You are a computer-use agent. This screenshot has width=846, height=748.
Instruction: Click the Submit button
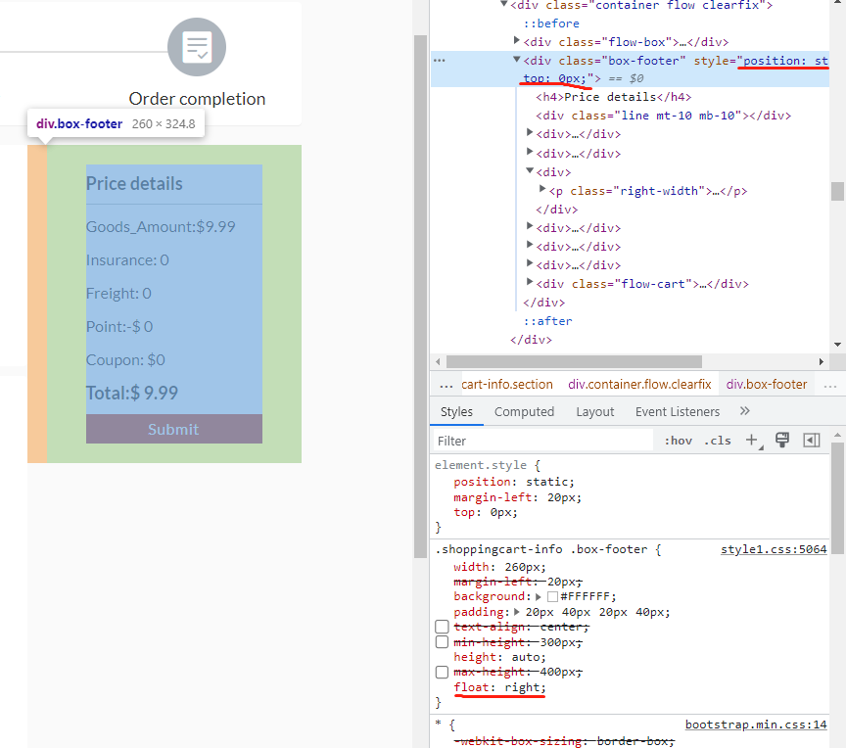pyautogui.click(x=173, y=429)
